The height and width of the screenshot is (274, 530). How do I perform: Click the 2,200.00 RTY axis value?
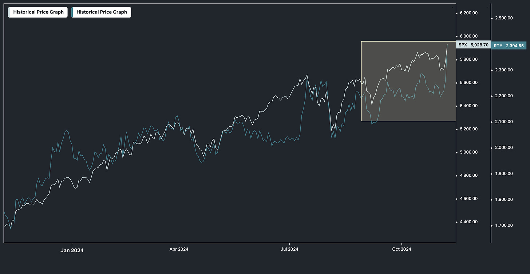pyautogui.click(x=504, y=96)
